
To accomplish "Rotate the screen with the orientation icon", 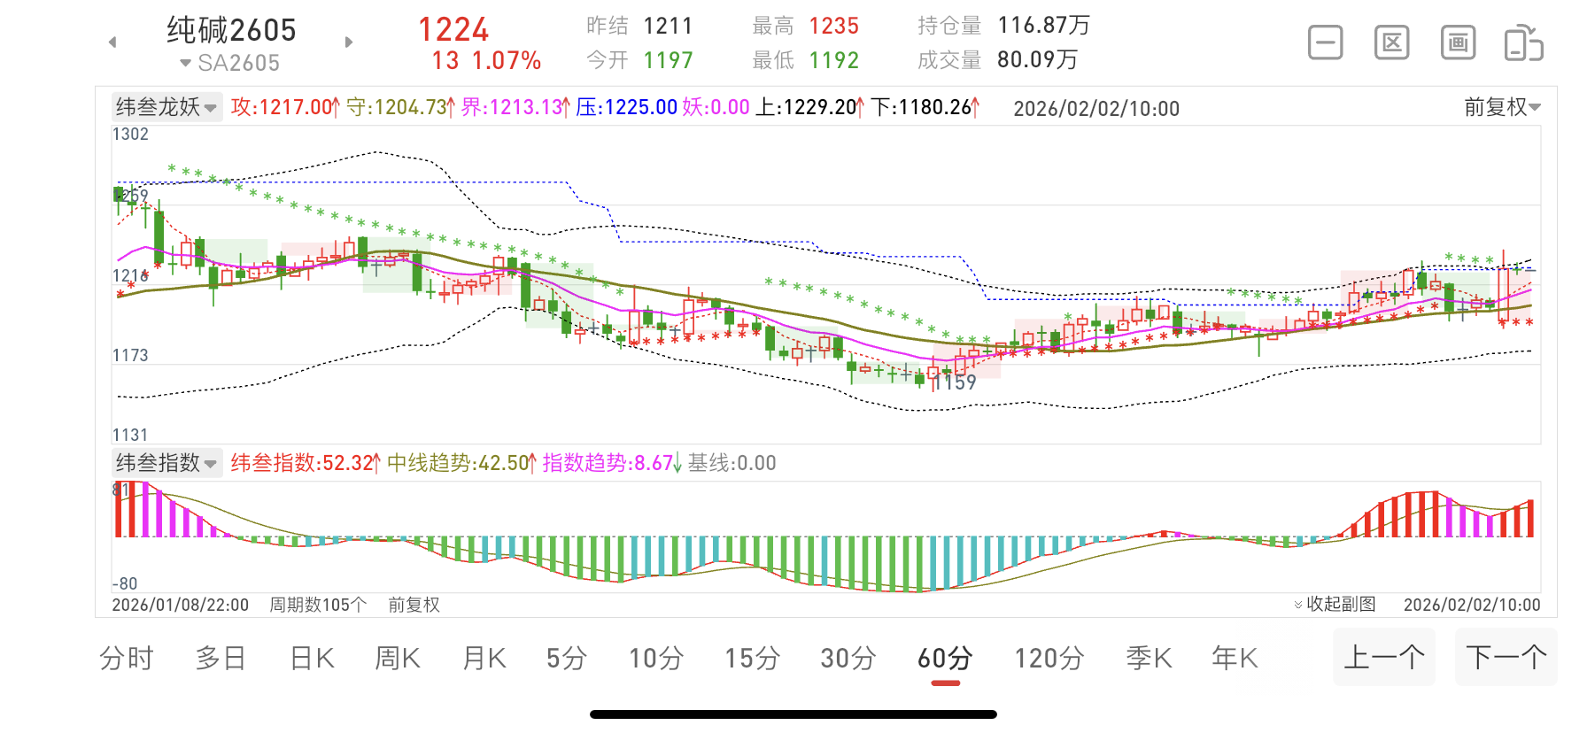I will [x=1523, y=43].
